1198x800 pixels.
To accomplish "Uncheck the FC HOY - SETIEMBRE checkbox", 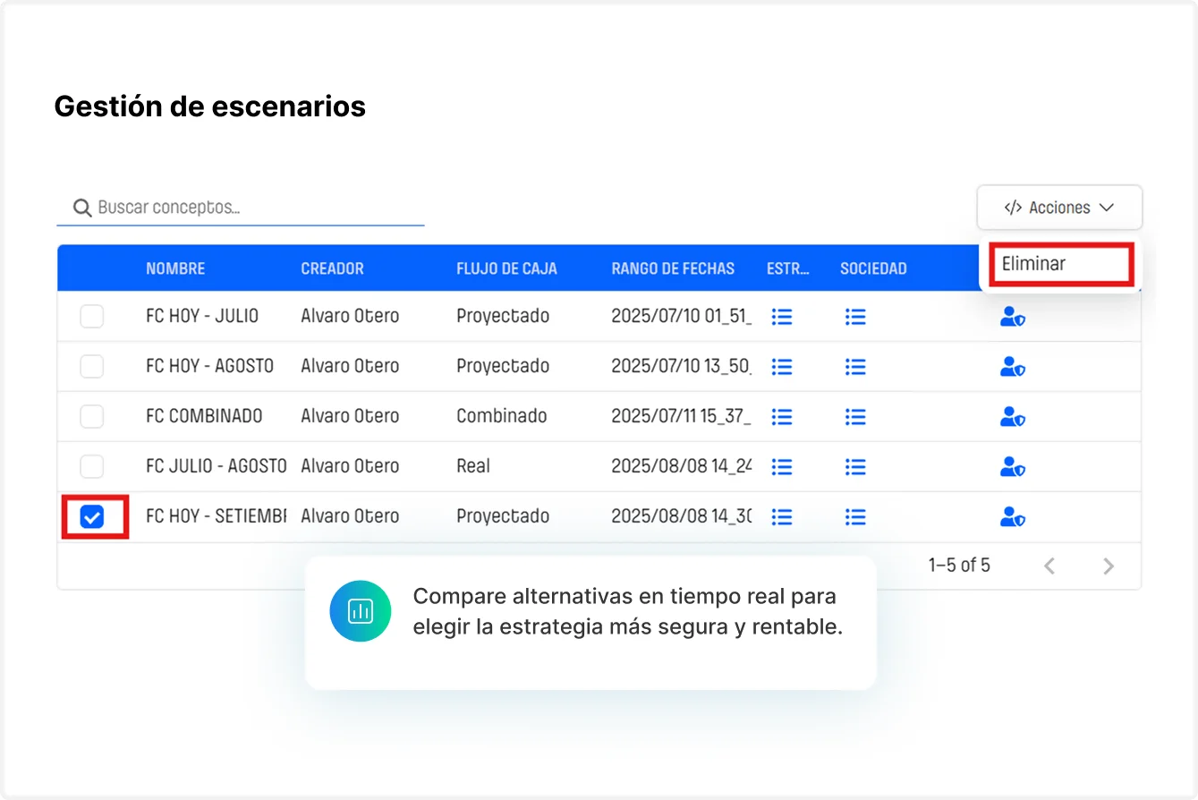I will (x=91, y=516).
